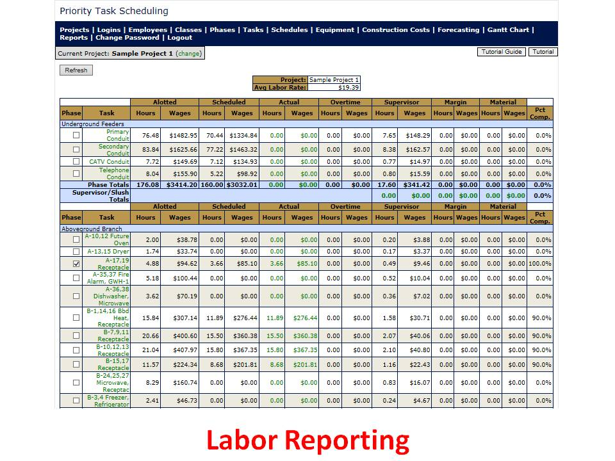
Task: Check the Primary Conduit checkbox
Action: coord(76,135)
